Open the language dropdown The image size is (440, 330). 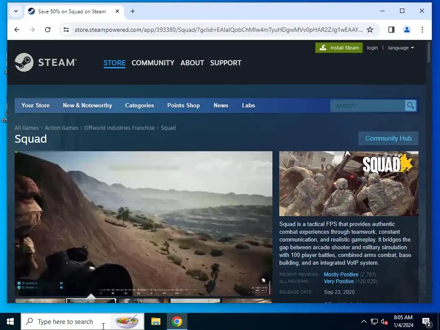click(x=401, y=48)
